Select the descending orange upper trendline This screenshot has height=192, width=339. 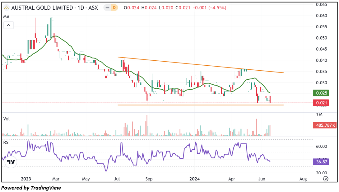pyautogui.click(x=201, y=65)
